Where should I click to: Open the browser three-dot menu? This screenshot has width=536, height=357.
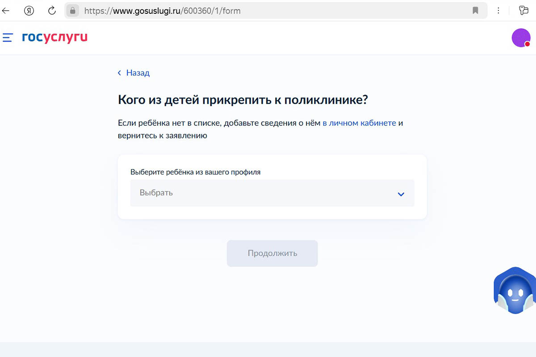pyautogui.click(x=498, y=10)
